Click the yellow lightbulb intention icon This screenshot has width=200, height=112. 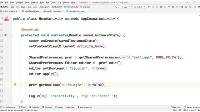tap(15, 84)
